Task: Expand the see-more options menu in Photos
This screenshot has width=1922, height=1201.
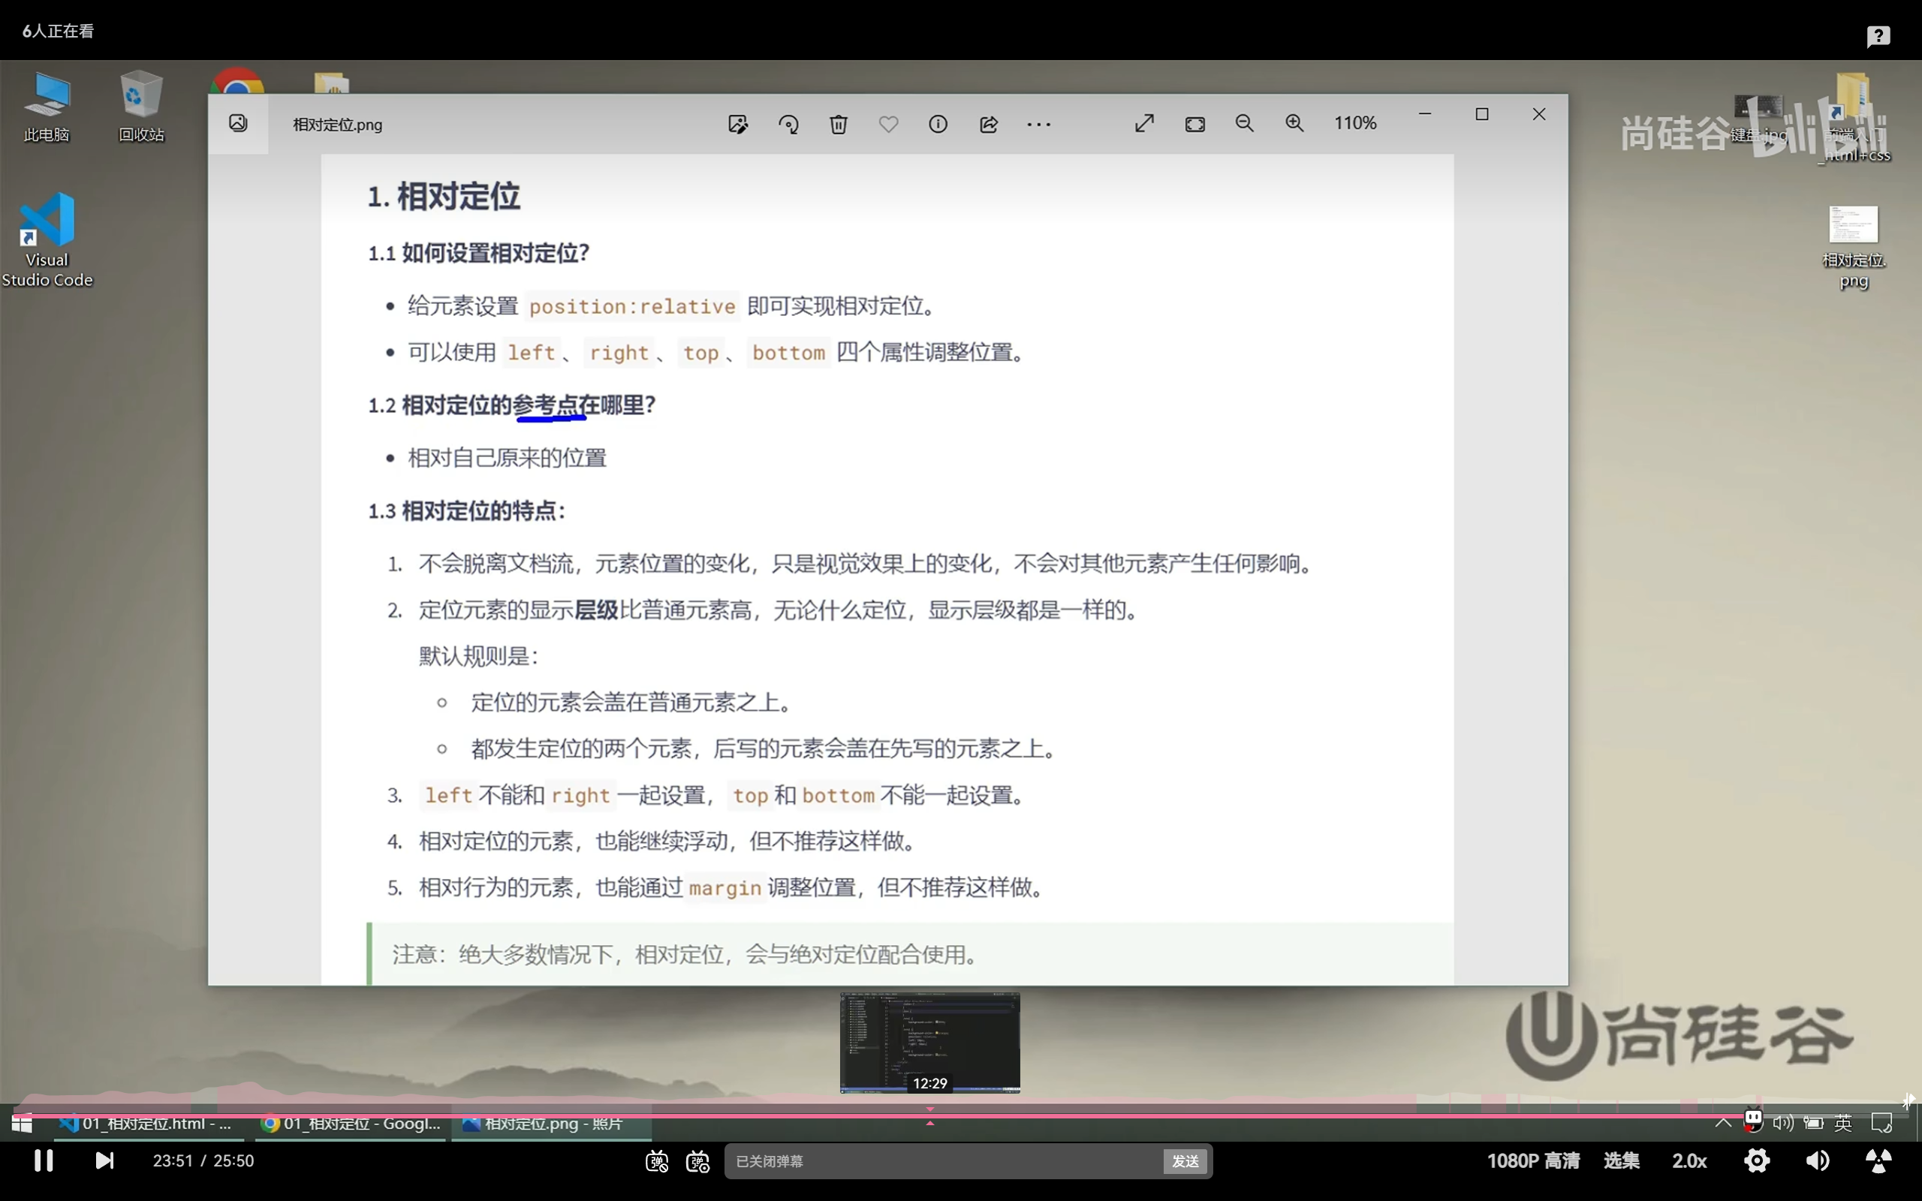Action: [x=1040, y=124]
